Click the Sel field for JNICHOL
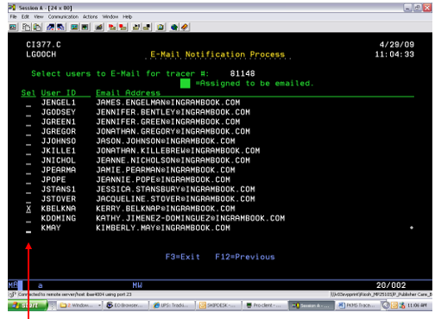 point(28,161)
